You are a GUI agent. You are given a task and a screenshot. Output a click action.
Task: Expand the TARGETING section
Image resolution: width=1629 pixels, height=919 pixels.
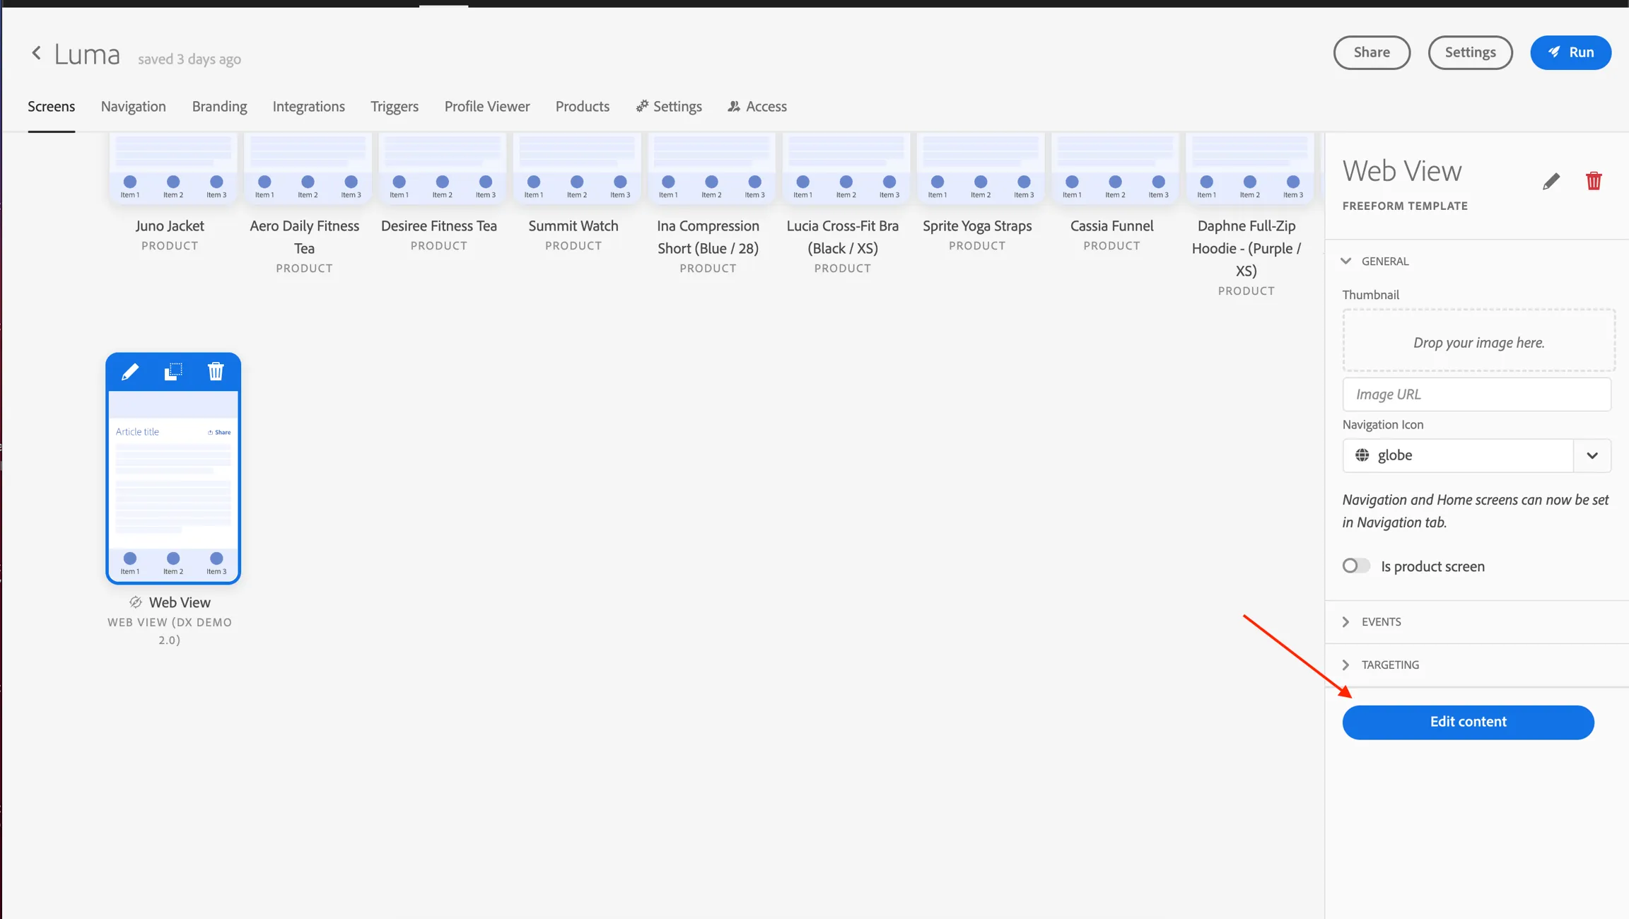(1345, 665)
